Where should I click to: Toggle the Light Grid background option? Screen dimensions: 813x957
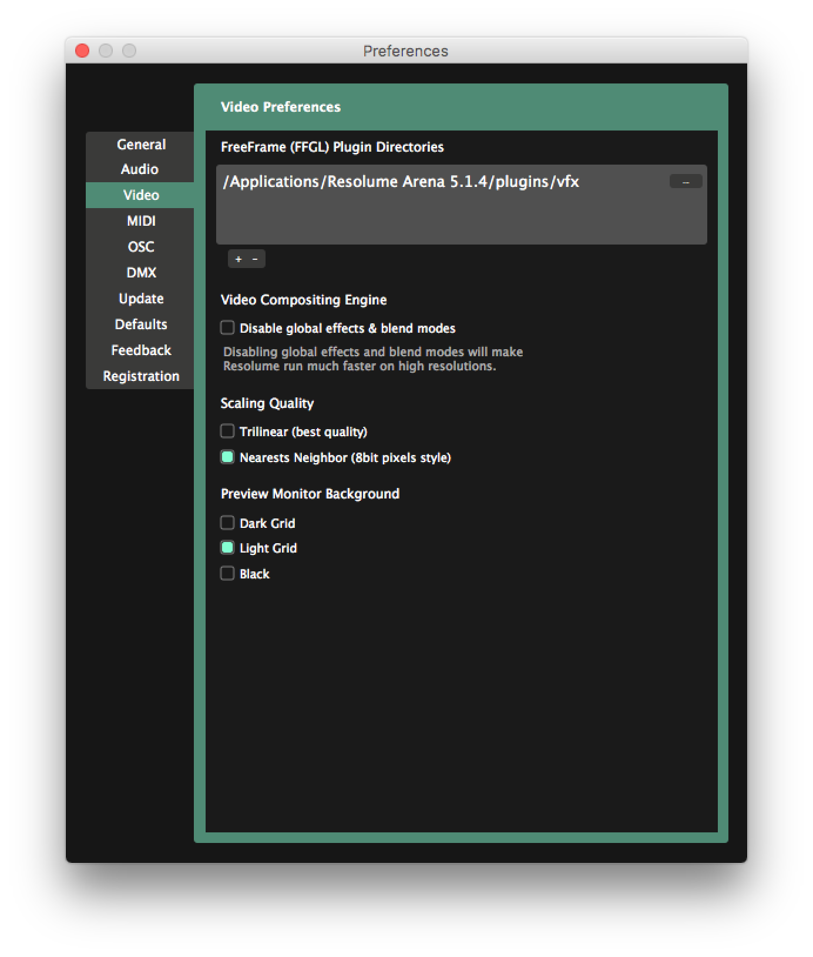(x=227, y=547)
